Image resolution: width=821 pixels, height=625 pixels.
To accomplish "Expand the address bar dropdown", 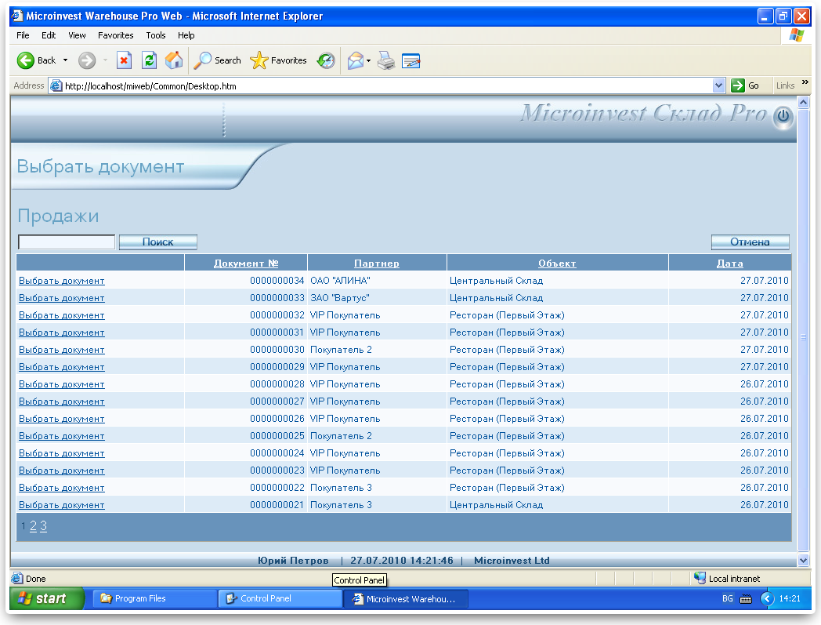I will pyautogui.click(x=719, y=85).
